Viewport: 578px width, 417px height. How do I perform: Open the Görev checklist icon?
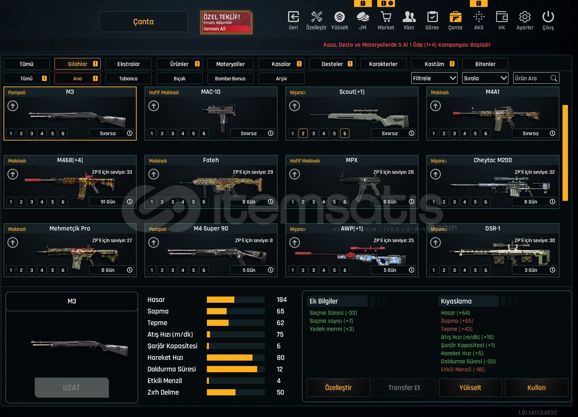tap(432, 17)
